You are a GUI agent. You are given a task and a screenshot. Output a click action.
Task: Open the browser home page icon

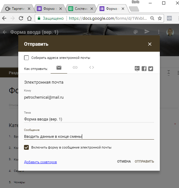tap(29, 18)
